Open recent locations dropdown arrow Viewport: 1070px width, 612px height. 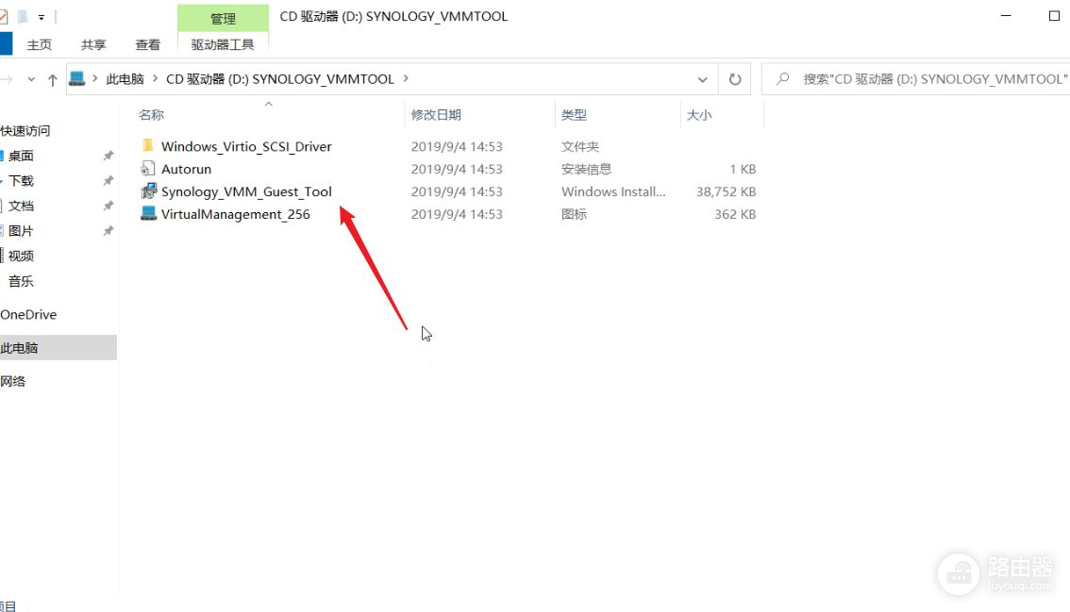pyautogui.click(x=31, y=80)
